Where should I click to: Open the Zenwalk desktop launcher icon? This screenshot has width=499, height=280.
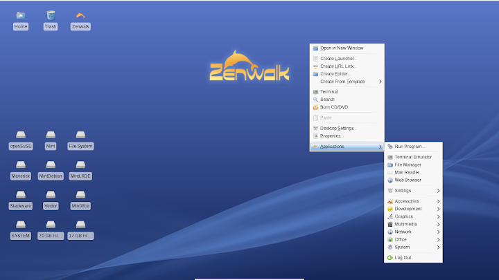click(x=80, y=15)
